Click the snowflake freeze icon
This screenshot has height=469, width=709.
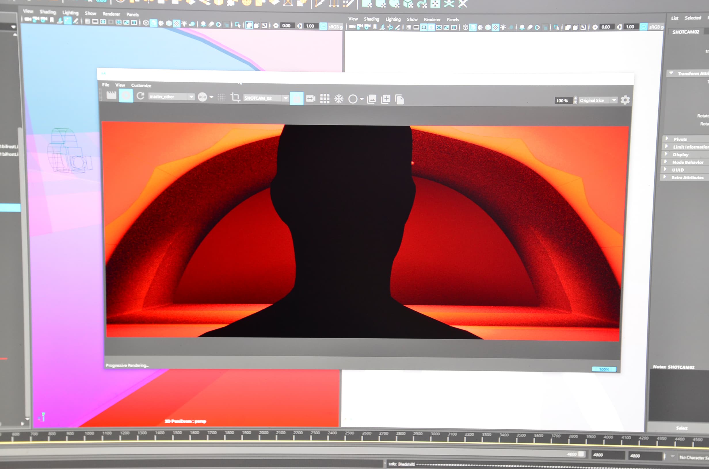click(x=339, y=99)
